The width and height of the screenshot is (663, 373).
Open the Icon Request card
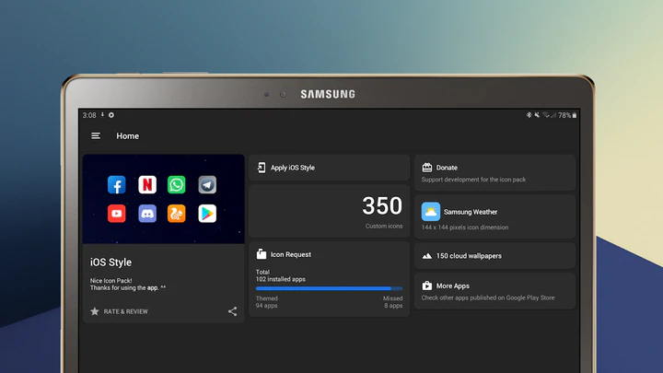point(329,254)
